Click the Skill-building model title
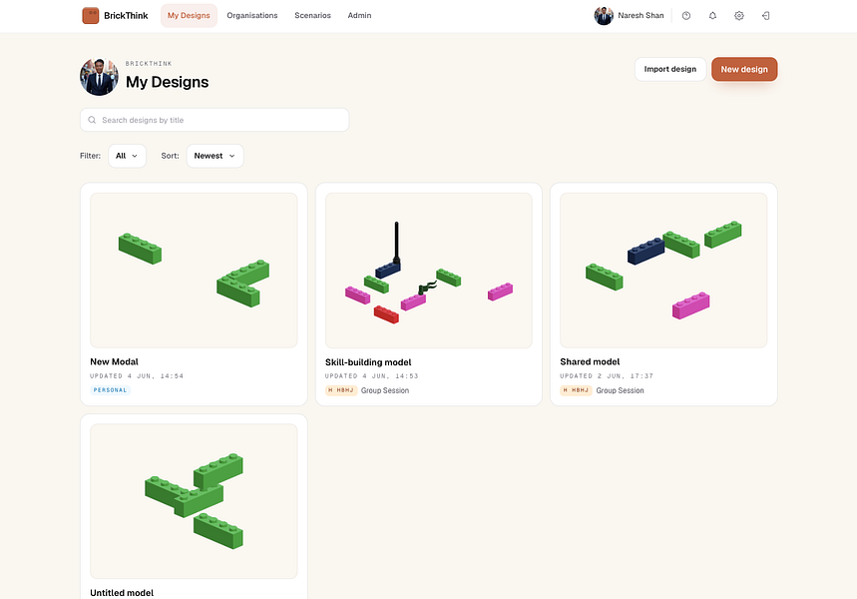This screenshot has width=857, height=599. 368,362
